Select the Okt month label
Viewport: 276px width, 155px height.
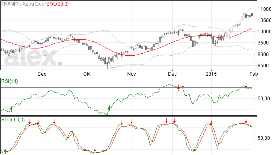click(87, 74)
